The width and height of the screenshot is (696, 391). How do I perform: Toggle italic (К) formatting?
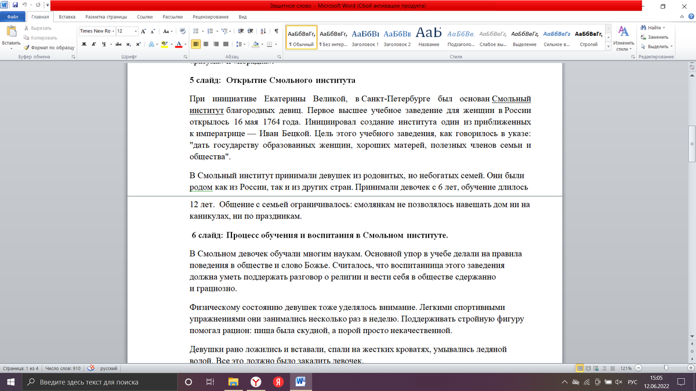tap(93, 44)
